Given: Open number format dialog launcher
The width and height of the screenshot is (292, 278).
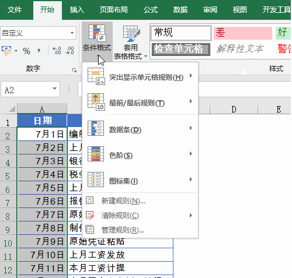Looking at the screenshot, I should 74,71.
